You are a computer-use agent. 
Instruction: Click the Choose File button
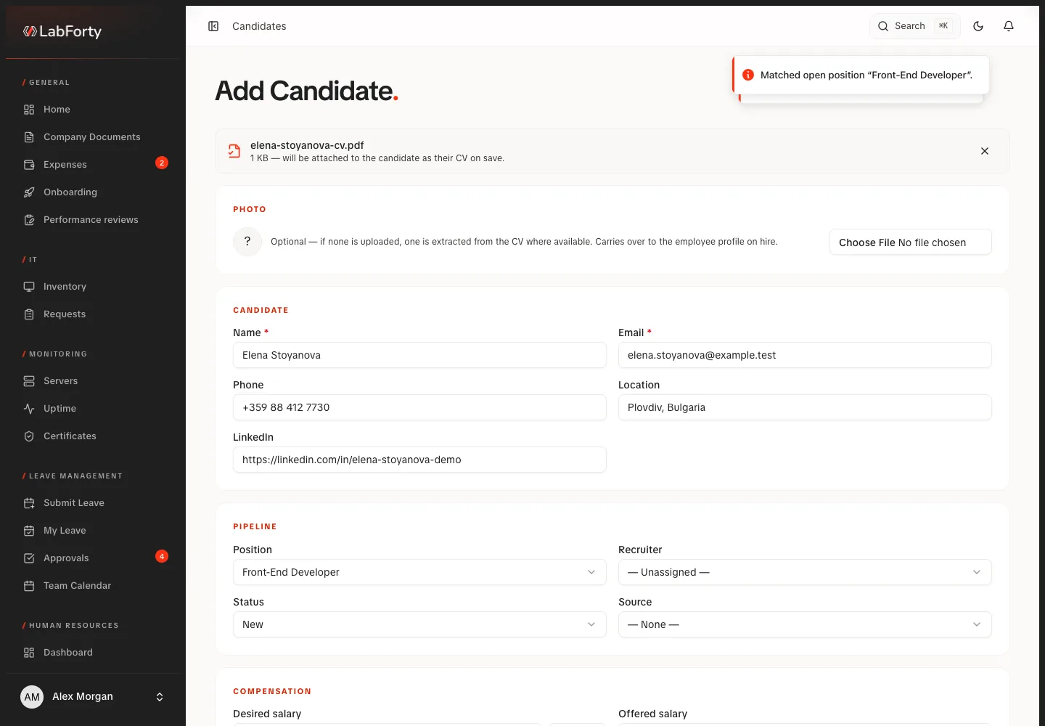click(x=868, y=242)
